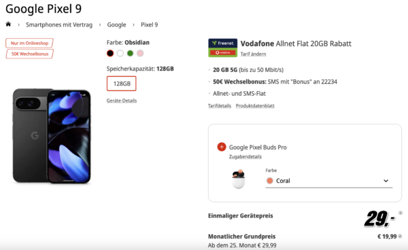Expand the Coral color dropdown chevron

click(x=386, y=181)
